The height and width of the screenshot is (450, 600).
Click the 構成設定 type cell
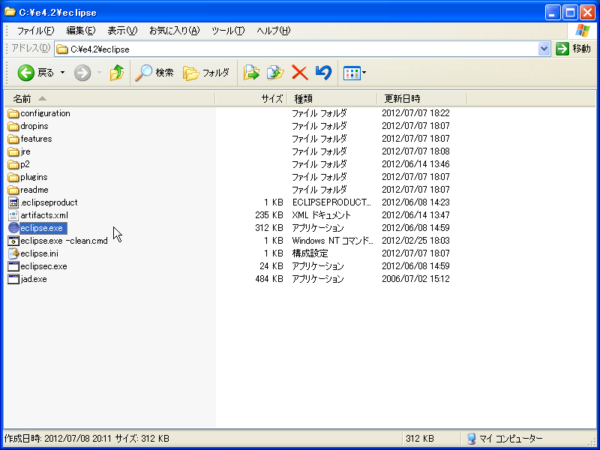[310, 253]
